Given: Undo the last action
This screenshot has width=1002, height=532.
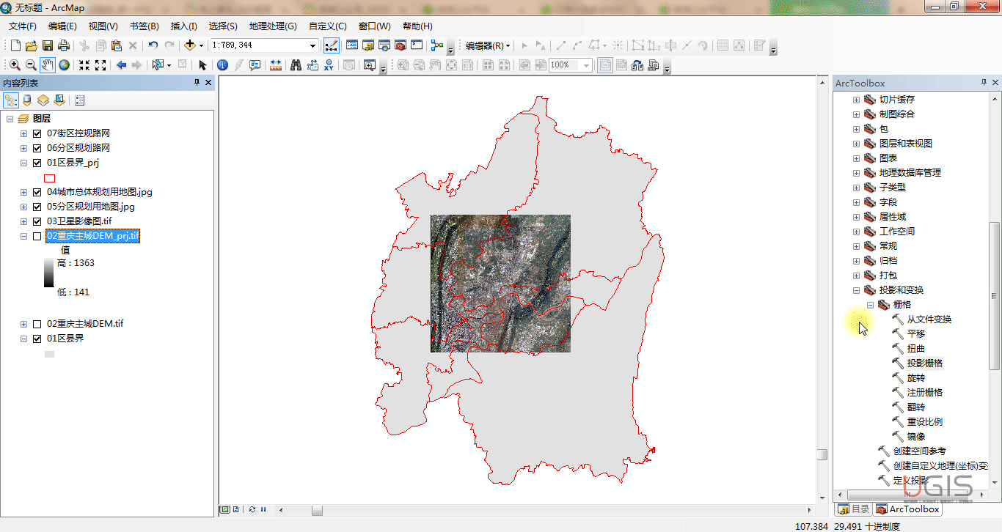Looking at the screenshot, I should click(153, 45).
